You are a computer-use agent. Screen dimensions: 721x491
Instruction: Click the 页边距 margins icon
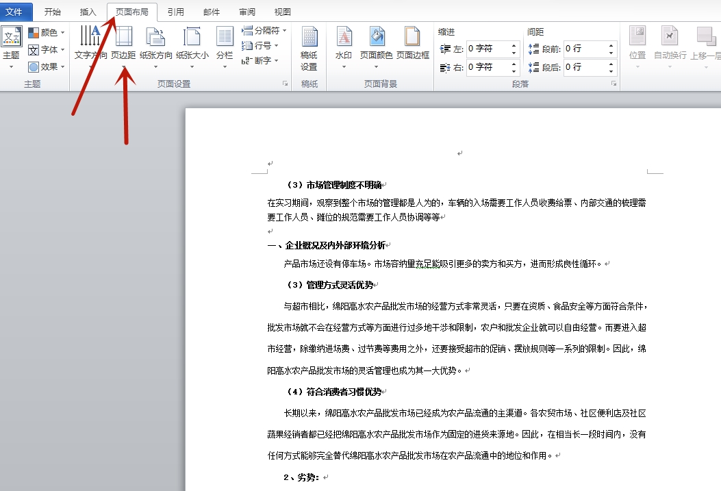tap(123, 36)
